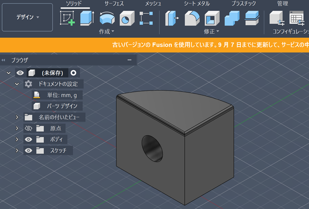Select the 単位: mm, g item

pyautogui.click(x=58, y=95)
